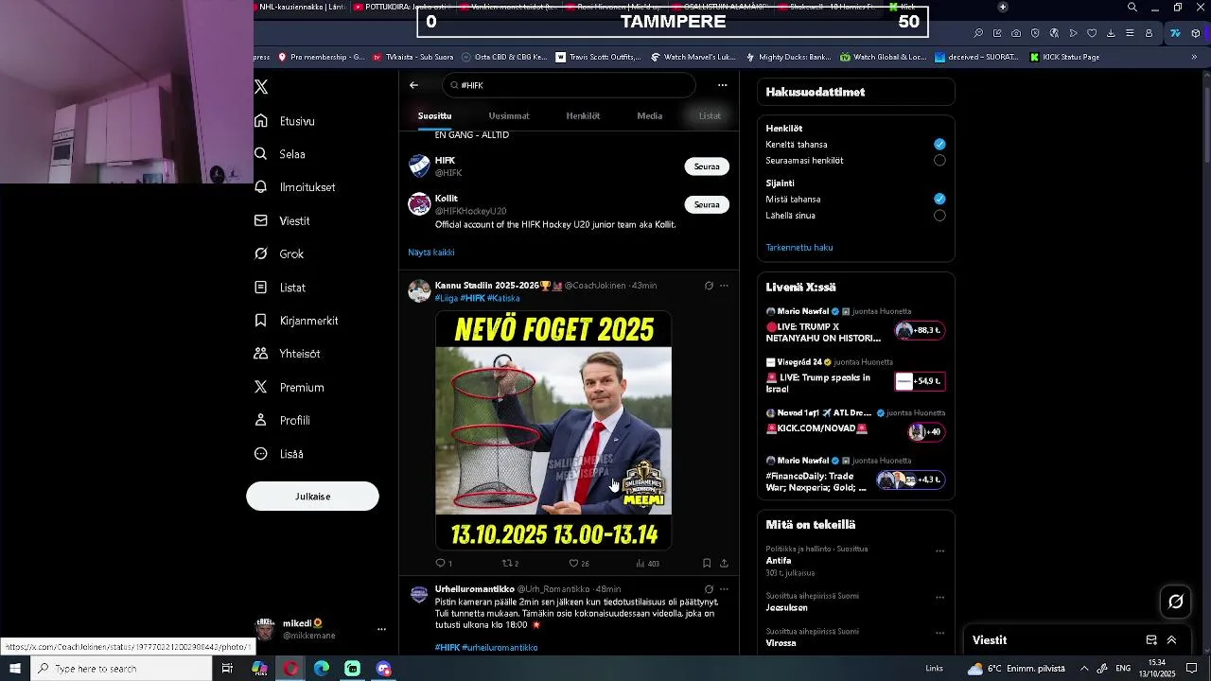This screenshot has height=681, width=1211.
Task: Click the Profiili person icon
Action: pyautogui.click(x=261, y=420)
